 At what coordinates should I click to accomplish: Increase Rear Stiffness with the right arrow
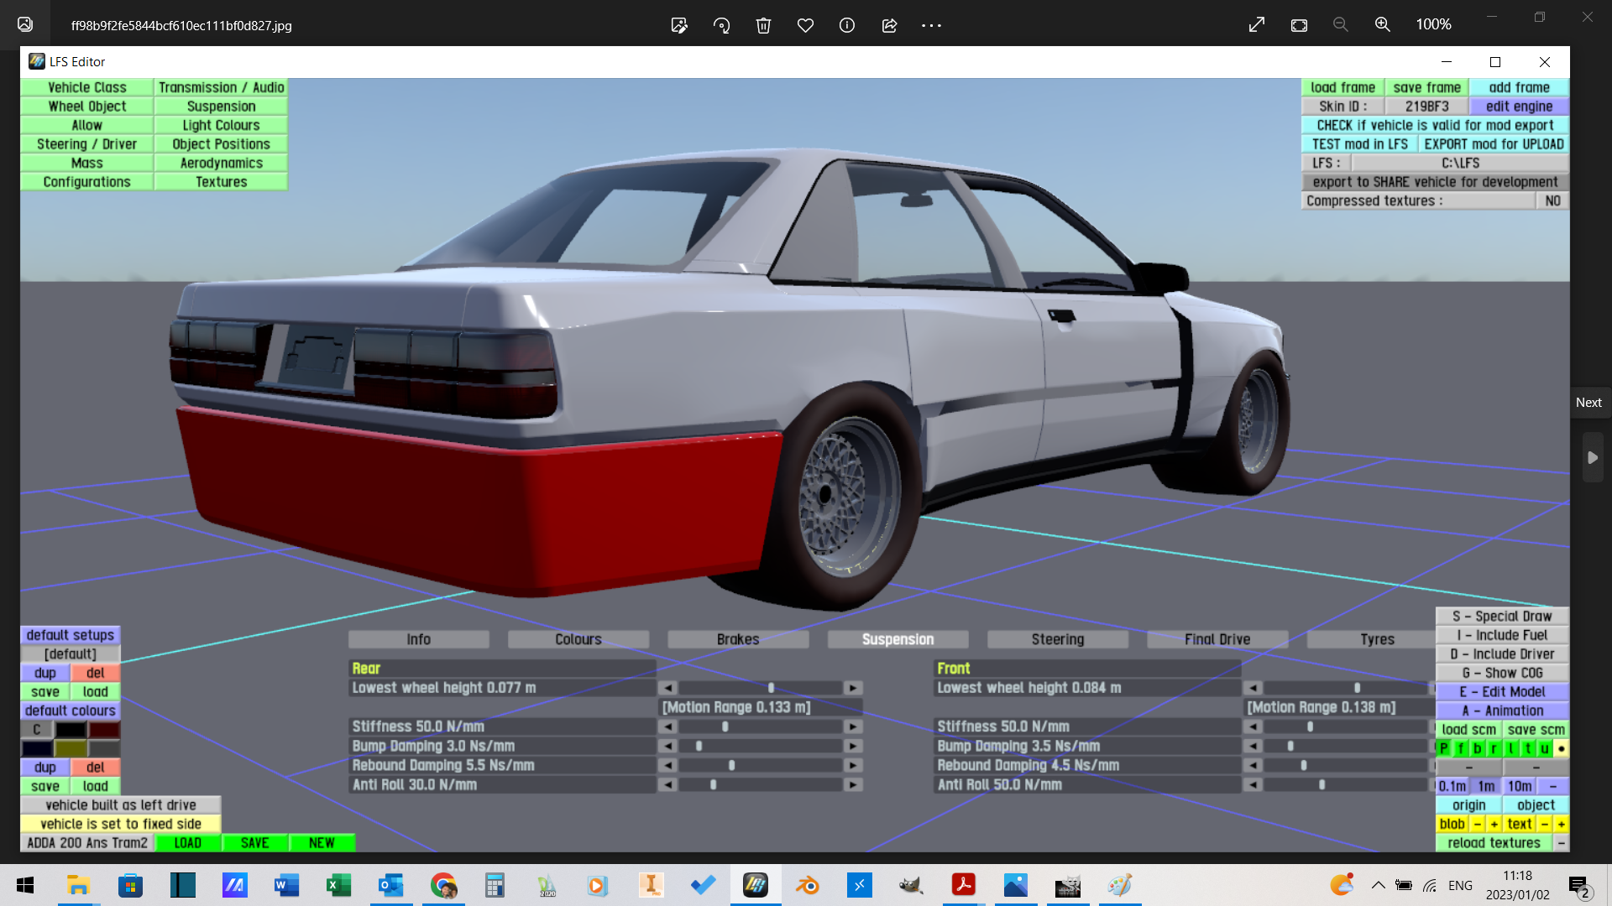[x=853, y=726]
